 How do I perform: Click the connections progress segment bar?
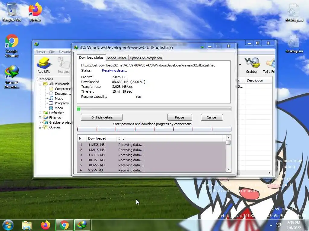[x=154, y=129]
